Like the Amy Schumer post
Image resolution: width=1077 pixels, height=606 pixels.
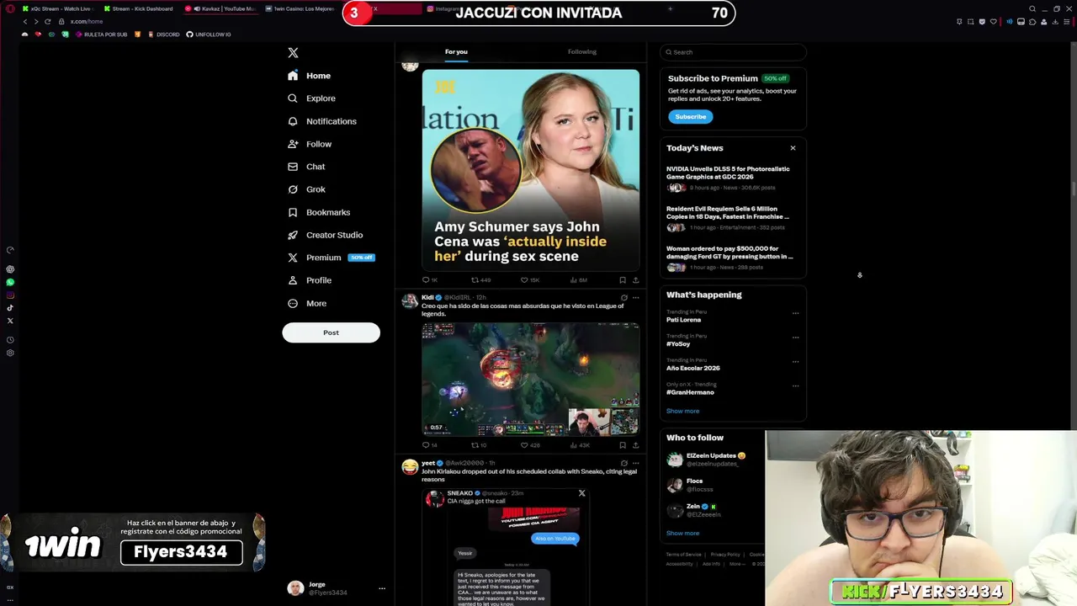pos(529,279)
